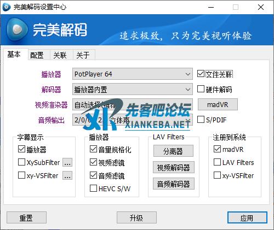Open the 关于 tab
This screenshot has width=274, height=230.
[83, 55]
